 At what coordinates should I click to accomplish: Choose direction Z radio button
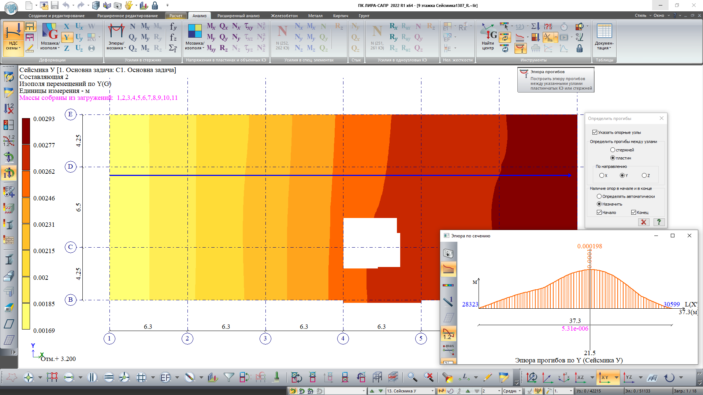pos(644,176)
